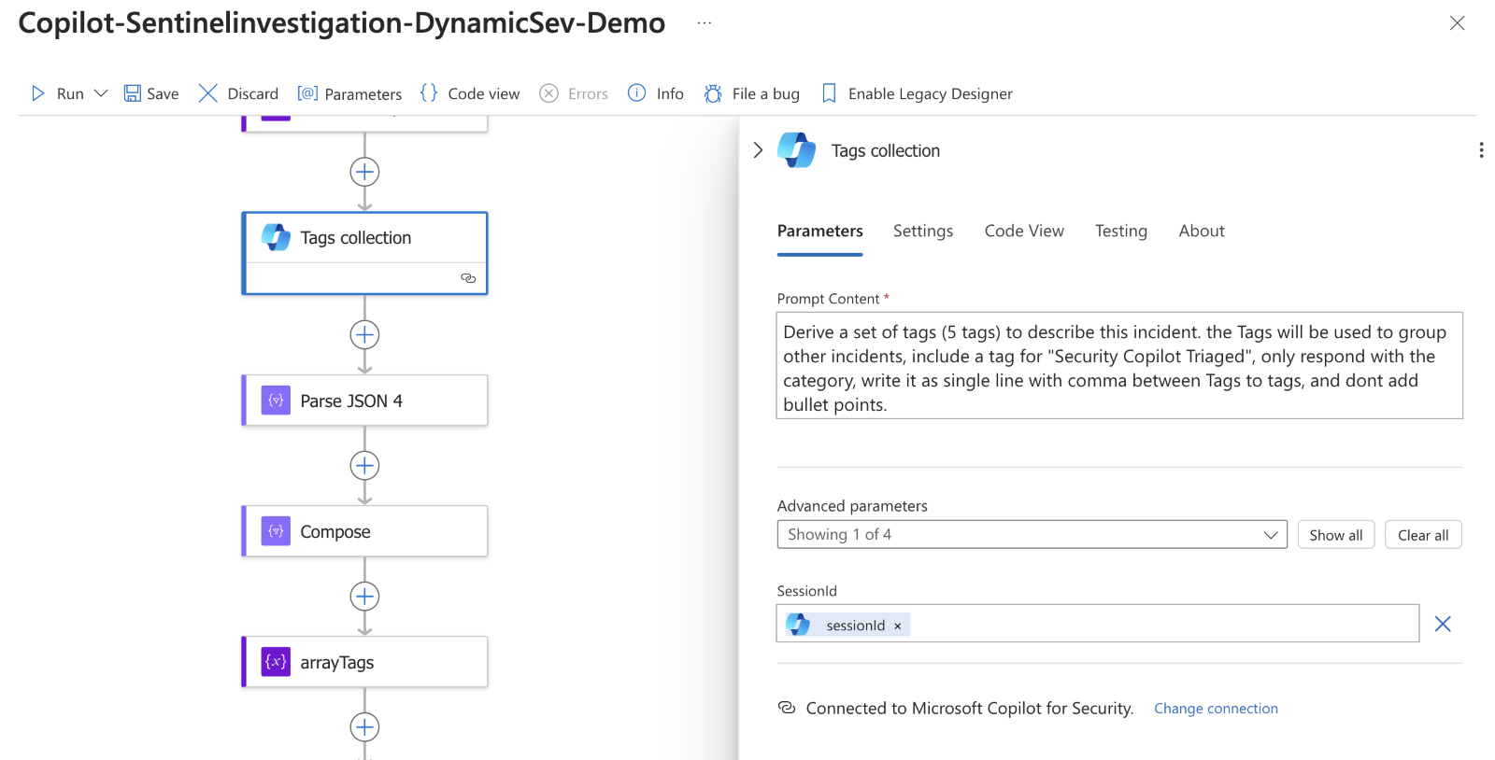
Task: Select the Parse JSON 4 action node
Action: point(364,401)
